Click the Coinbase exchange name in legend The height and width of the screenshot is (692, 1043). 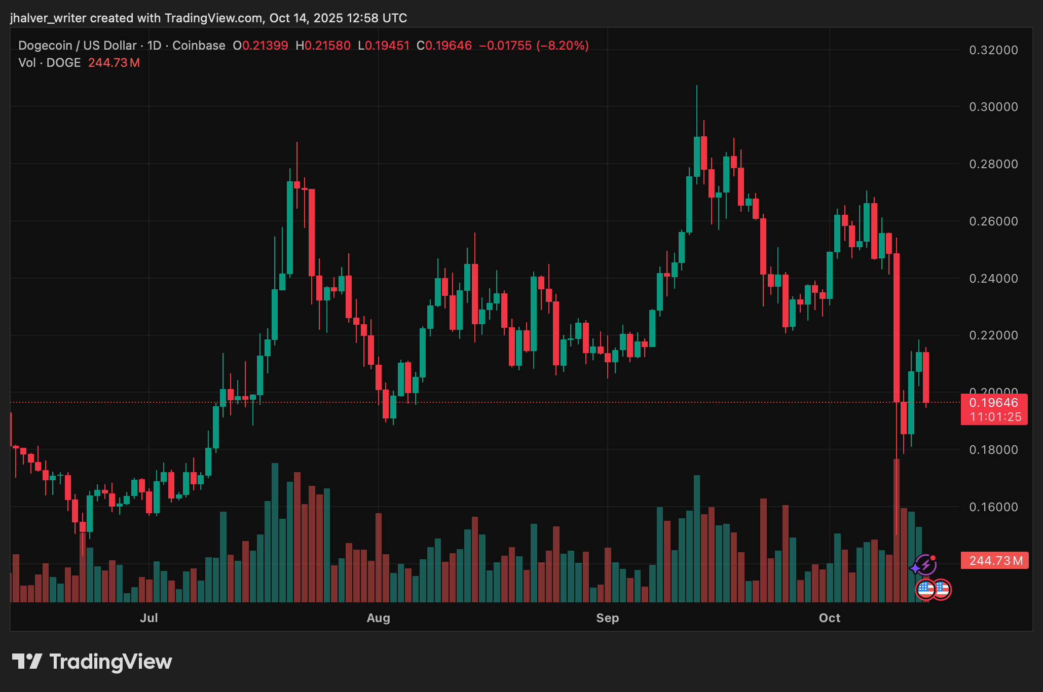pyautogui.click(x=199, y=46)
